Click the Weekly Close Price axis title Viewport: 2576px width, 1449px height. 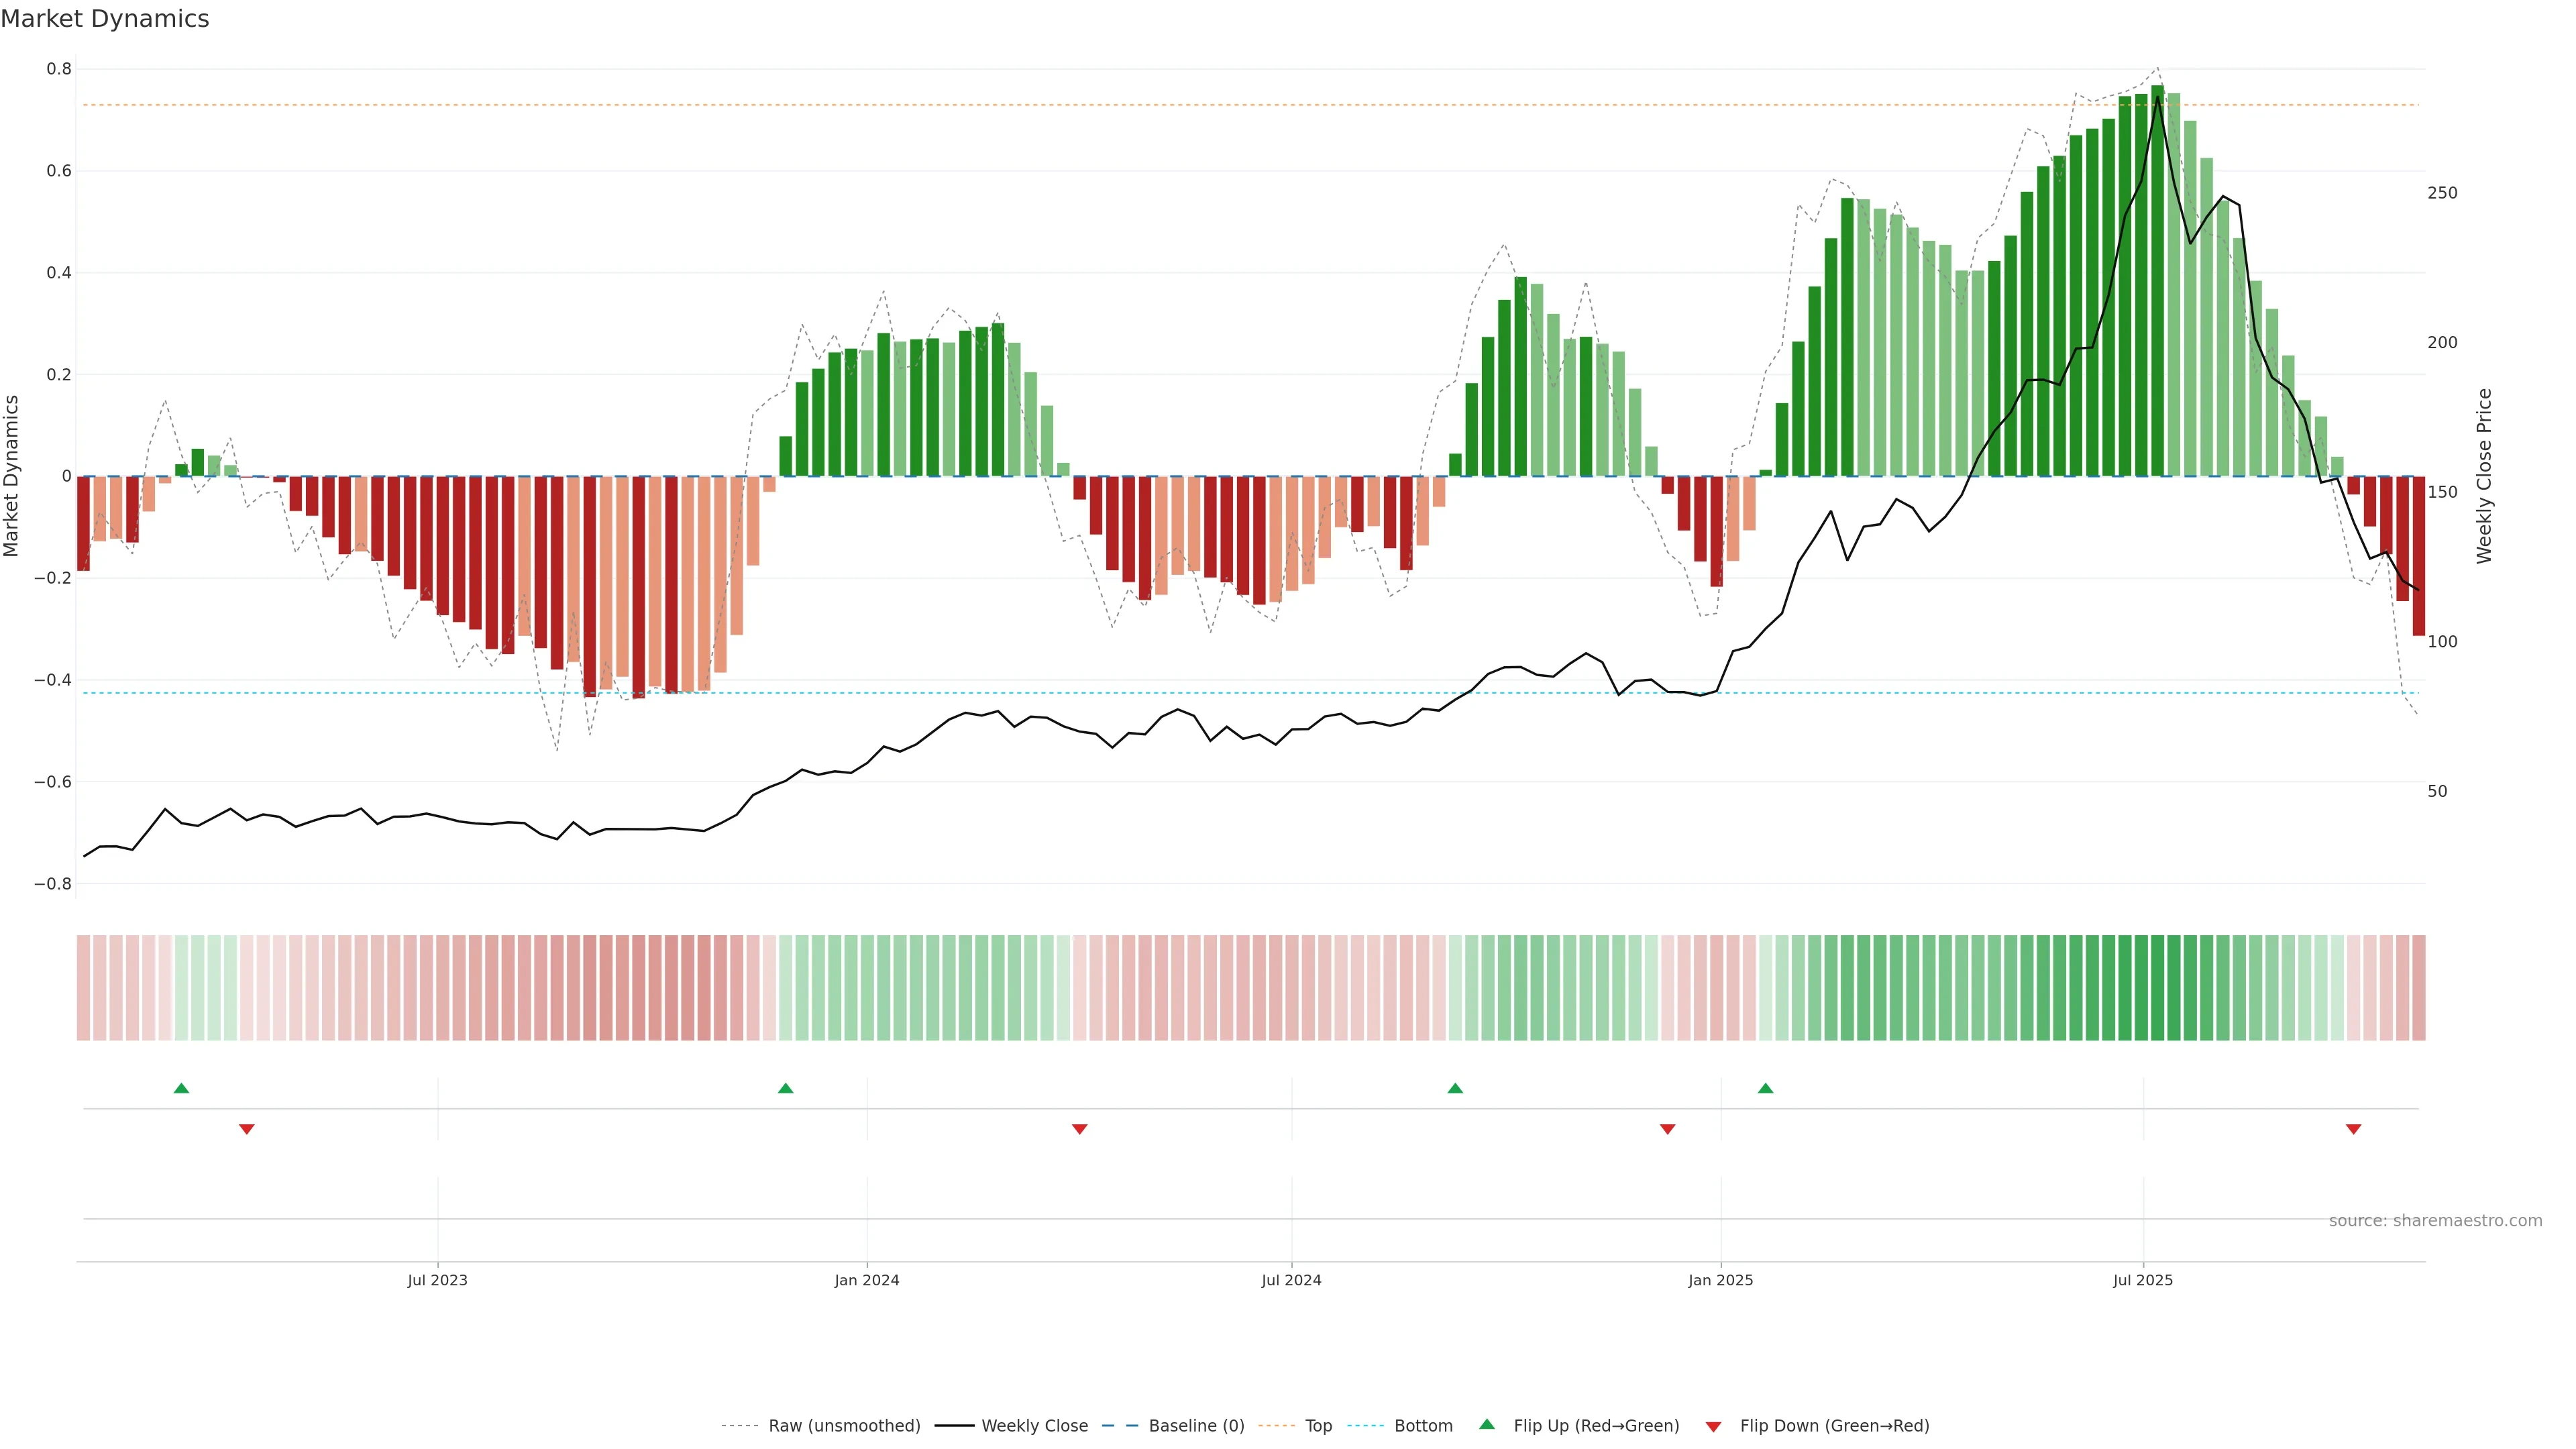(x=2485, y=476)
